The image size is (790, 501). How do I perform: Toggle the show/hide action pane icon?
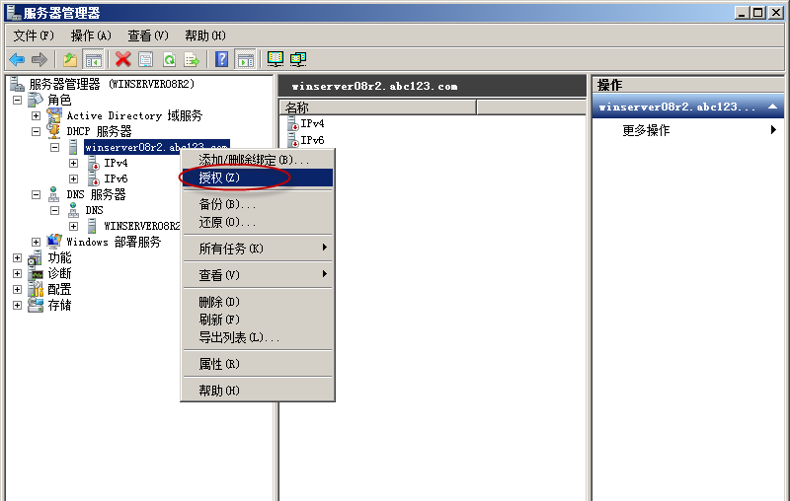pos(245,60)
